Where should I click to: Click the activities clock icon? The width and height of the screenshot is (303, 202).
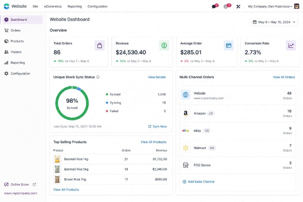(x=226, y=7)
